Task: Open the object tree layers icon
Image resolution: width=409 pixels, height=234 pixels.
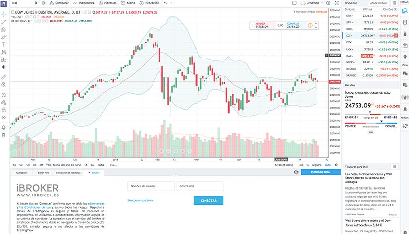Action: pos(4,128)
